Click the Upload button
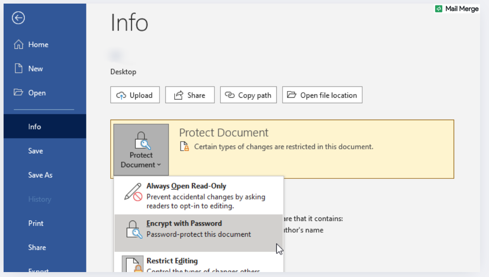This screenshot has width=489, height=277. [x=135, y=95]
